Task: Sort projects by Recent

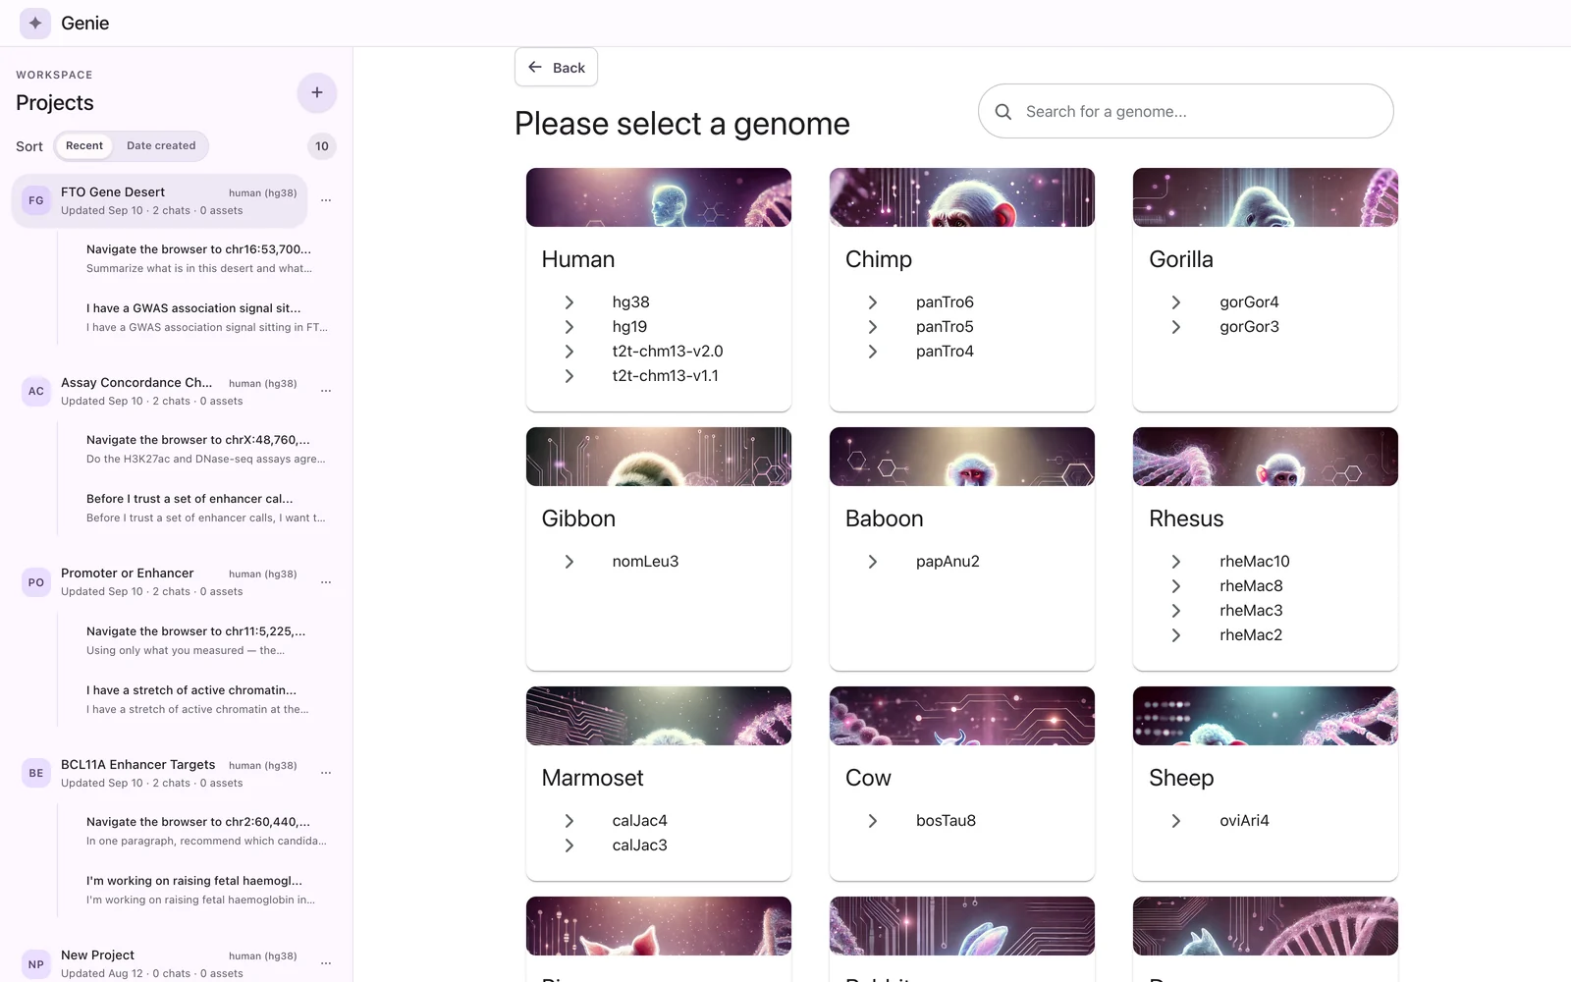Action: click(x=84, y=145)
